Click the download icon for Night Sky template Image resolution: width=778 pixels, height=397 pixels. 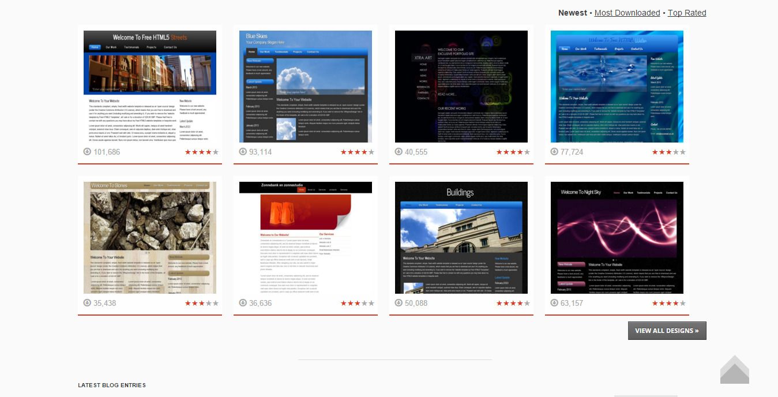(554, 302)
